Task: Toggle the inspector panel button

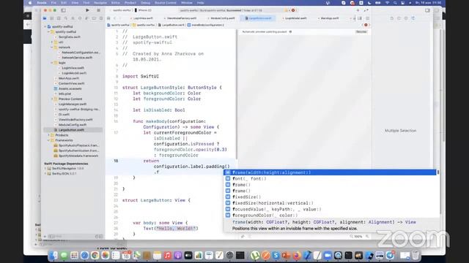Action: pos(427,10)
